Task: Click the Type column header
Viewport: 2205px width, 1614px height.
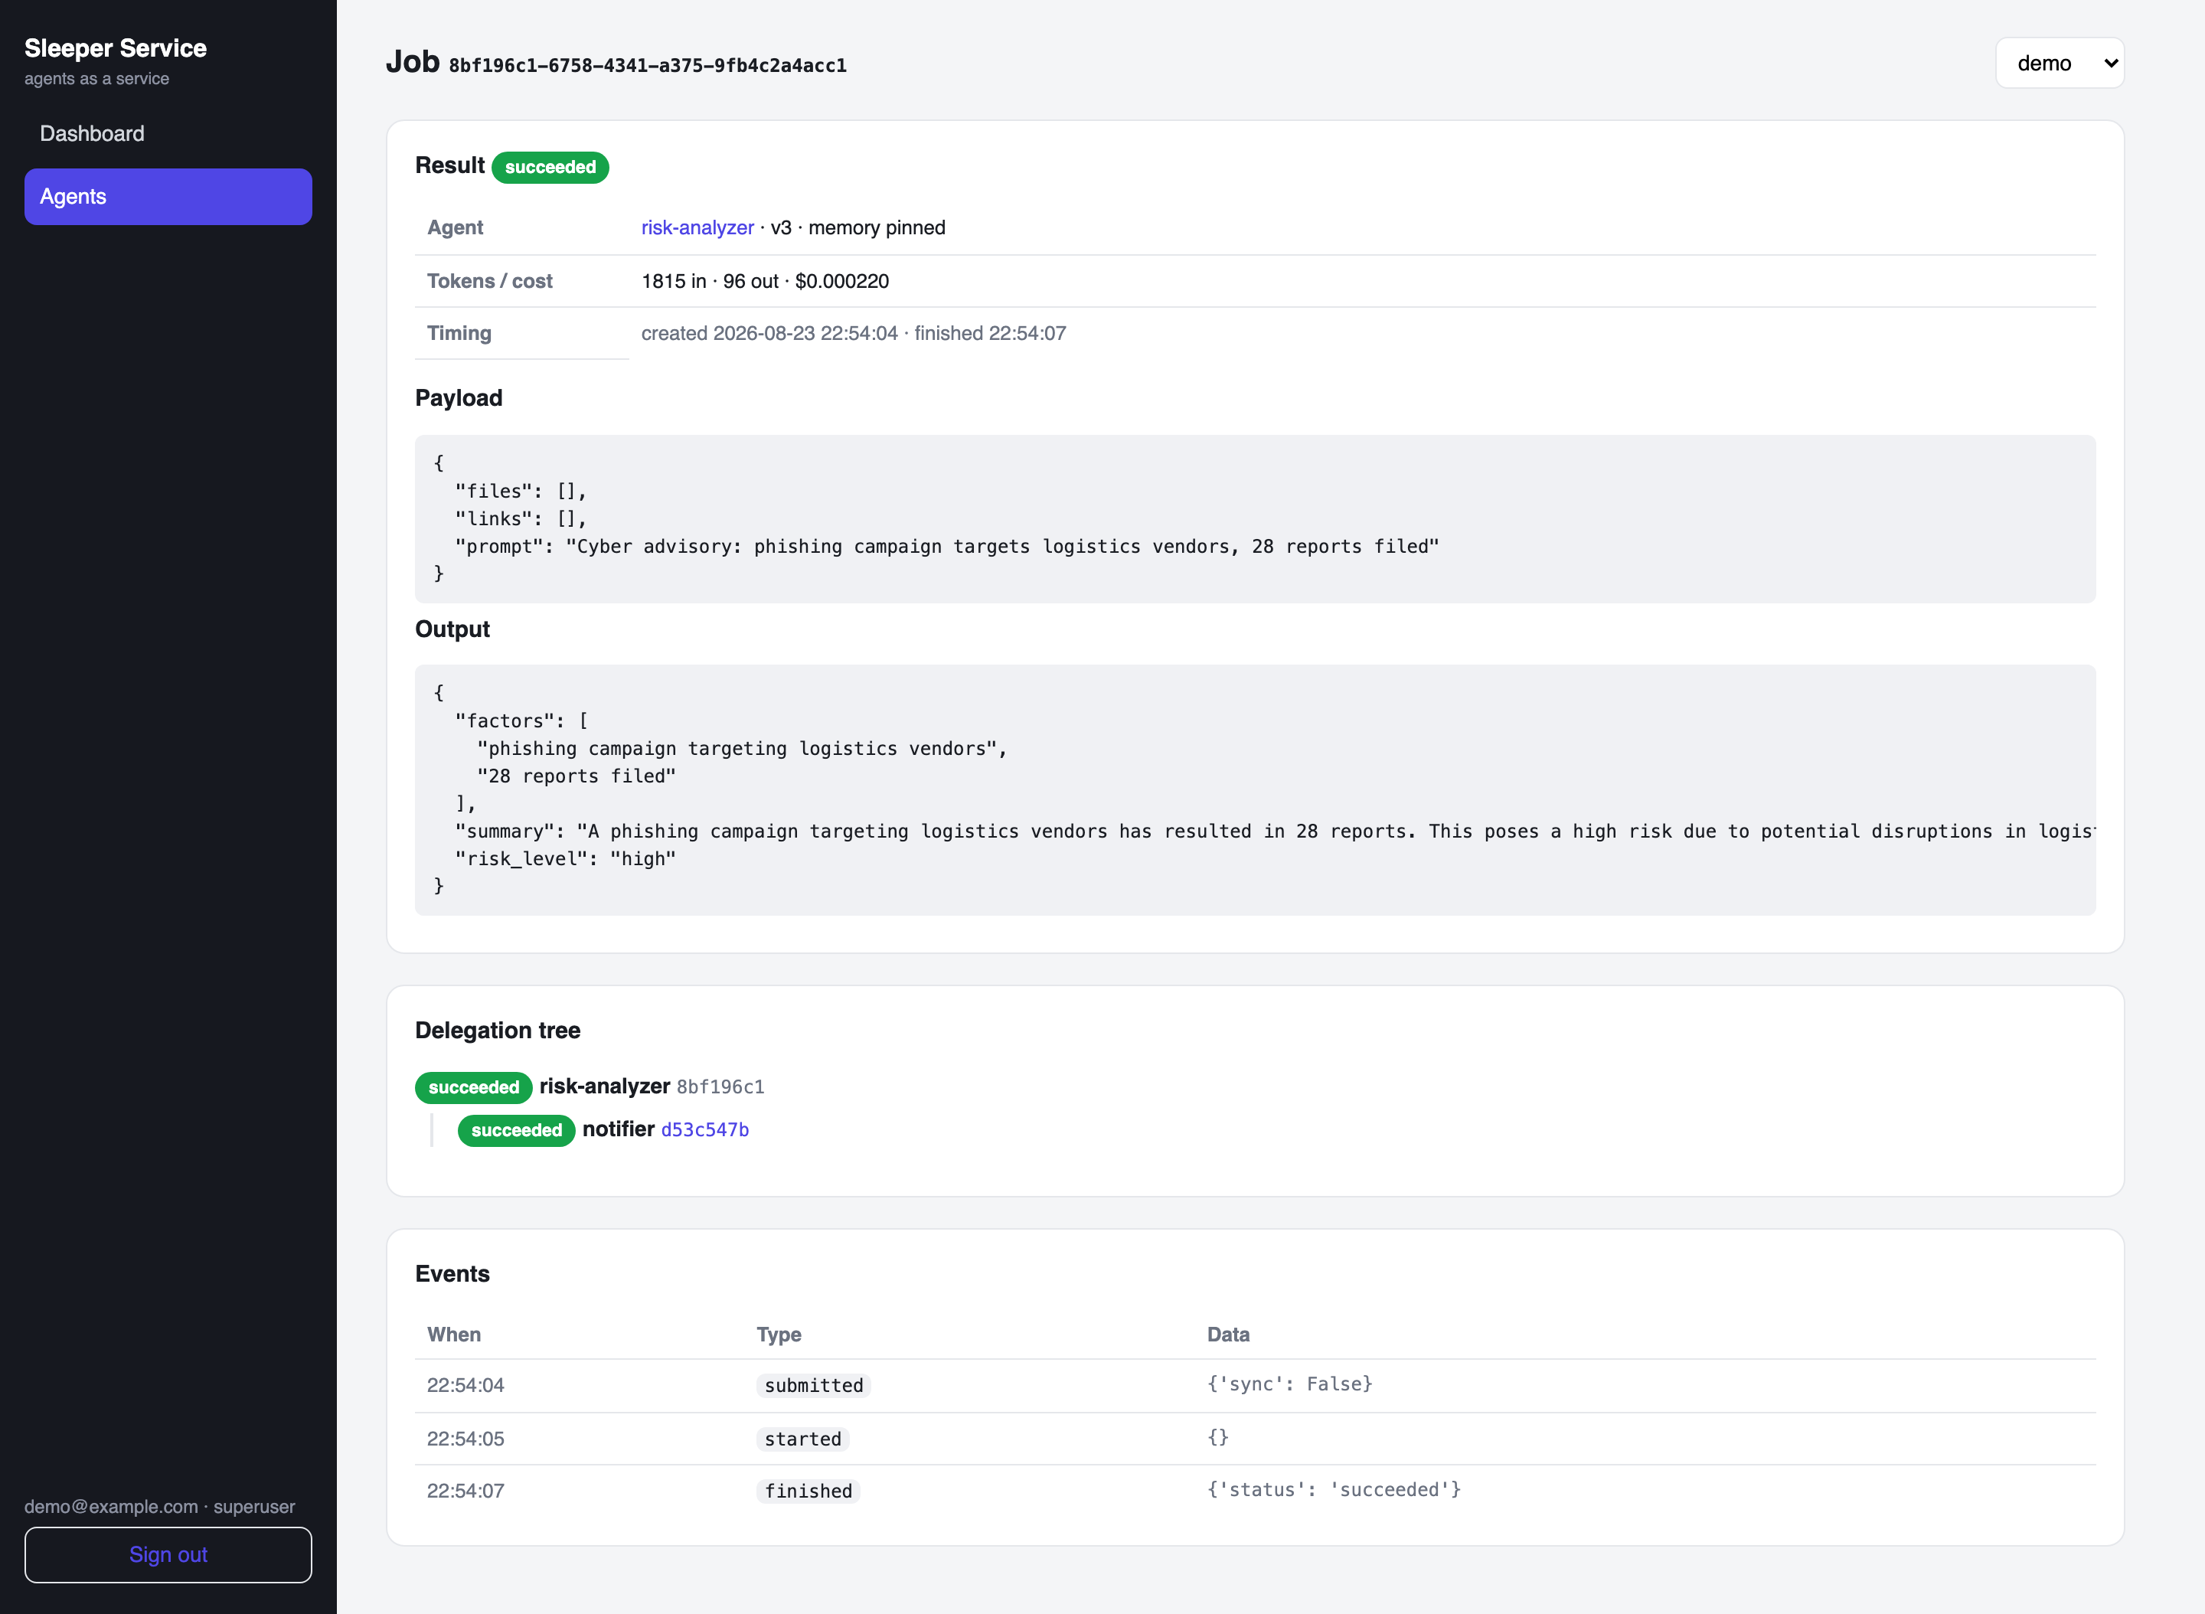Action: coord(779,1335)
